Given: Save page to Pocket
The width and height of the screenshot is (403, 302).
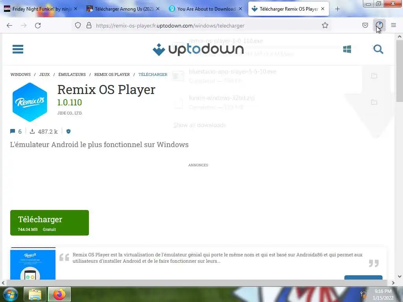Looking at the screenshot, I should point(365,26).
